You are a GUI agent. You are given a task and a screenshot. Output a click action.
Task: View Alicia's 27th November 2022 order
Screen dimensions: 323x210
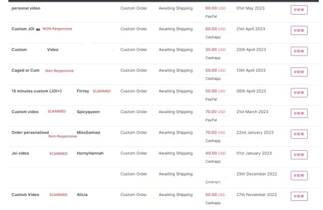tap(299, 196)
